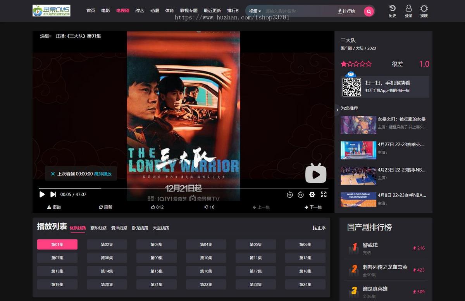Dislike the video with 10 thumbs down
The width and height of the screenshot is (465, 301).
pyautogui.click(x=209, y=207)
